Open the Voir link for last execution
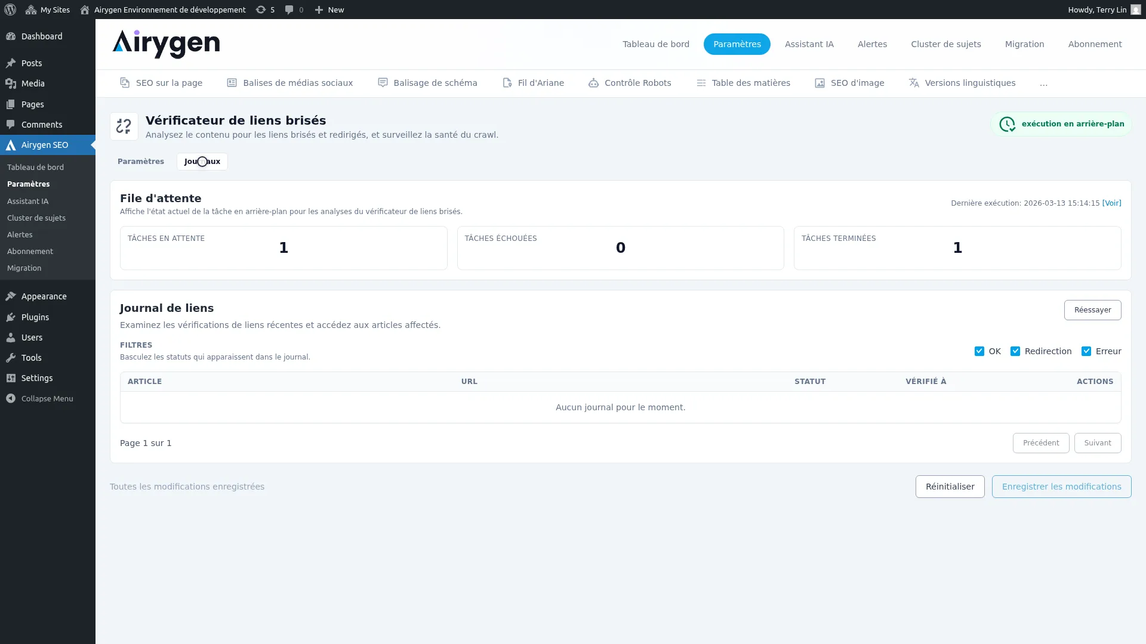The height and width of the screenshot is (644, 1146). click(1111, 203)
